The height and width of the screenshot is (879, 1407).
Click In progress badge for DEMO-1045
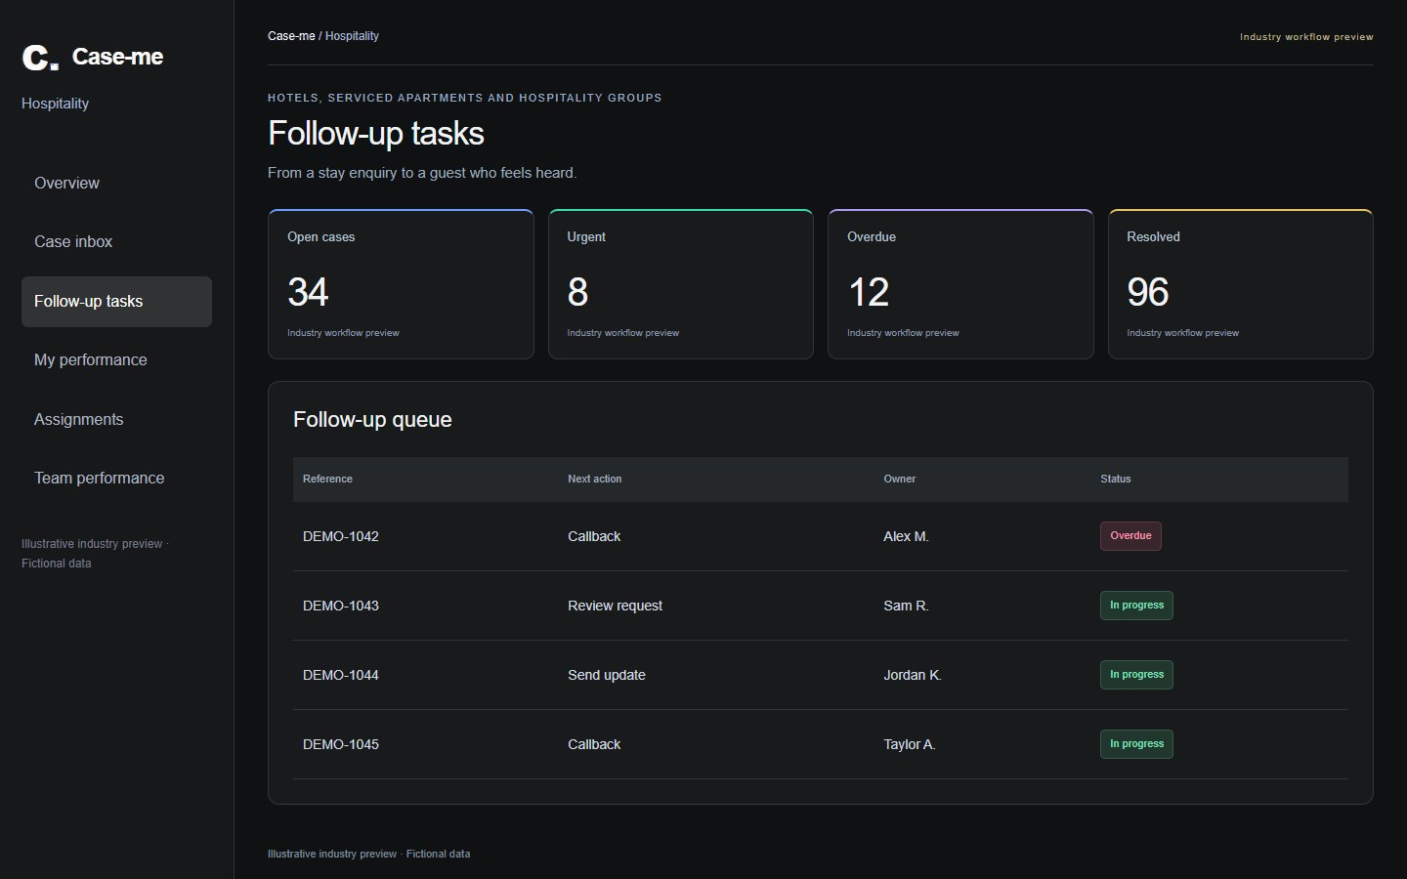coord(1136,744)
